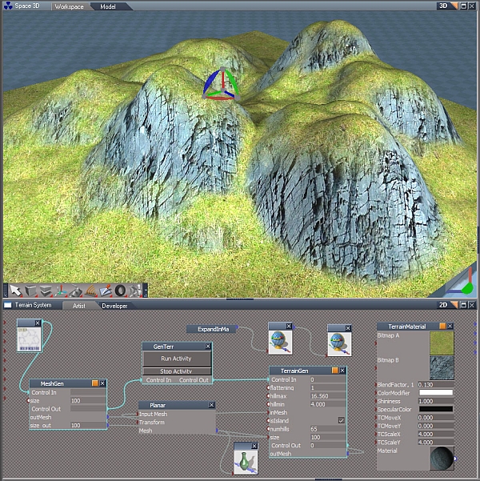Click the 'Input Mesh' label in Planar node
480x481 pixels.
(153, 414)
